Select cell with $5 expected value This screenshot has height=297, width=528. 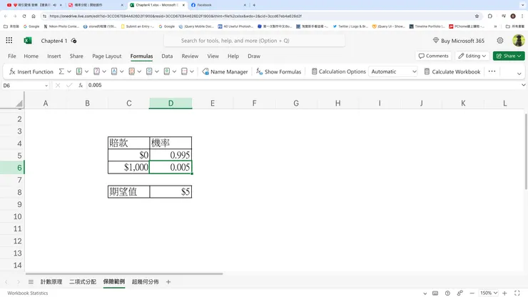pyautogui.click(x=171, y=192)
